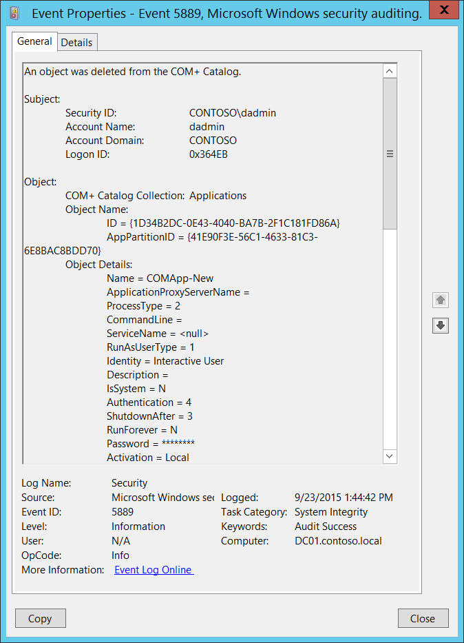Click the description scrollbar thumb

pos(390,154)
